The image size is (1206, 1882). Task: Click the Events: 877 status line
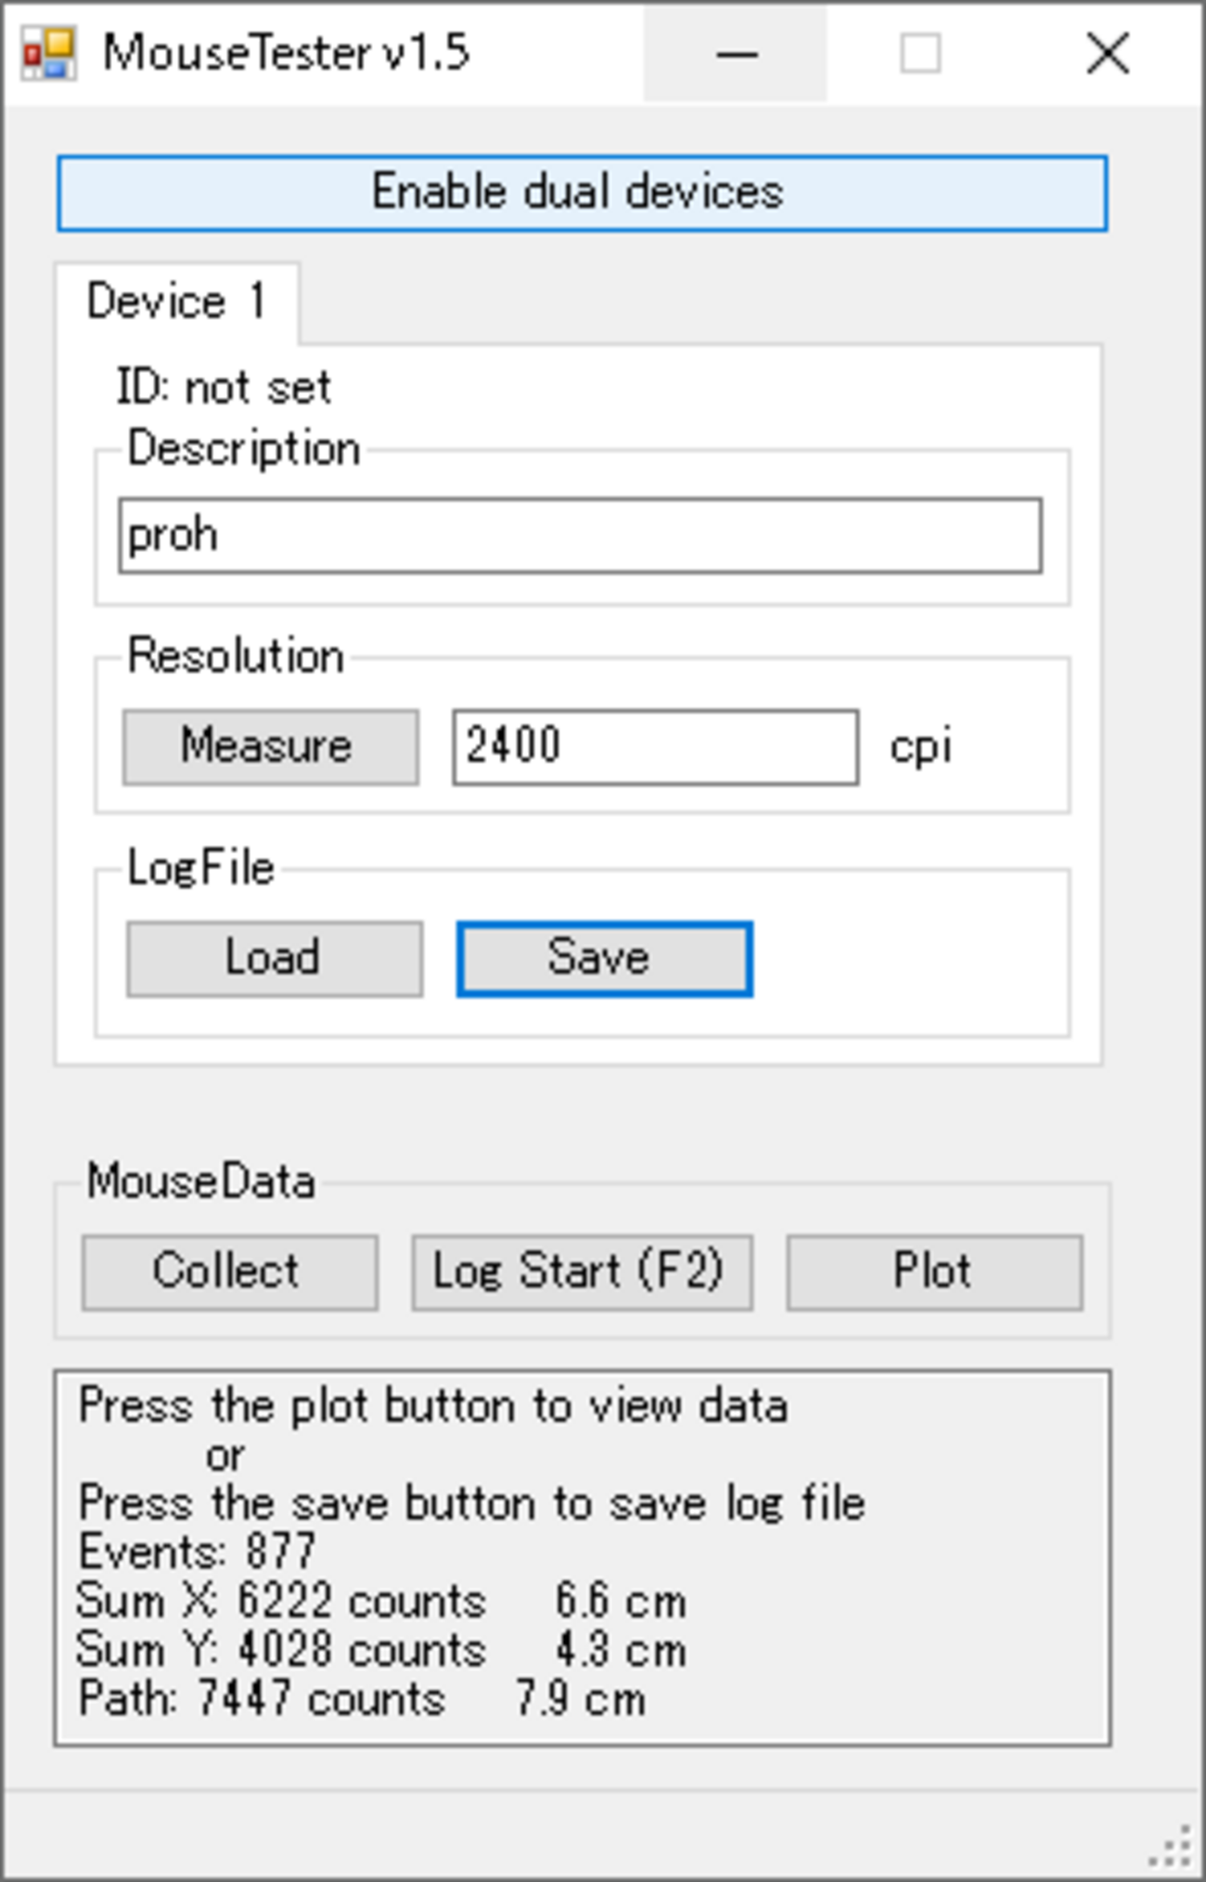197,1551
